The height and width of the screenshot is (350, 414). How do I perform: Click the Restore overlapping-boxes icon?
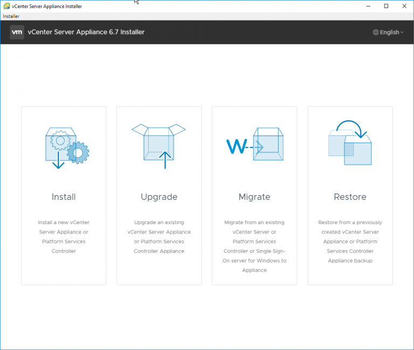[350, 144]
